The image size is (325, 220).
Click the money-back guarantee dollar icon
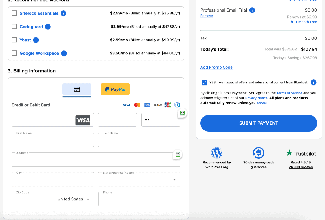tap(258, 153)
